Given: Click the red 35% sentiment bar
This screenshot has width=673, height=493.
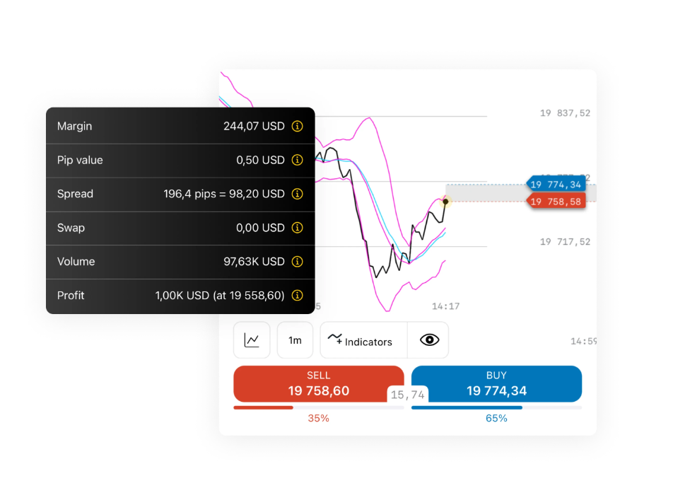Looking at the screenshot, I should pos(263,407).
